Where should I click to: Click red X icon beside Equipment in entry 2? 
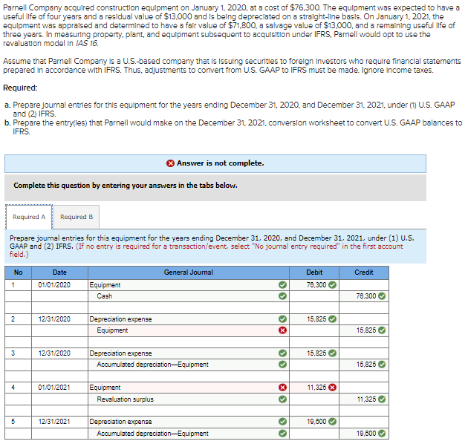click(x=282, y=330)
